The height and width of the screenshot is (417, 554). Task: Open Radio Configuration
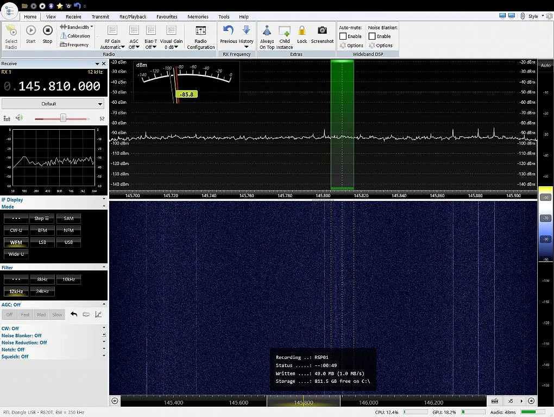pos(200,37)
